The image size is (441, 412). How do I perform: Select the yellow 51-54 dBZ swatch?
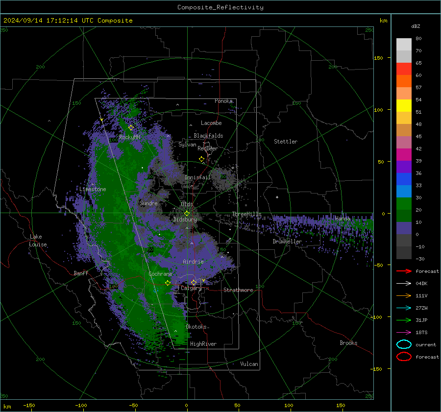(x=404, y=106)
